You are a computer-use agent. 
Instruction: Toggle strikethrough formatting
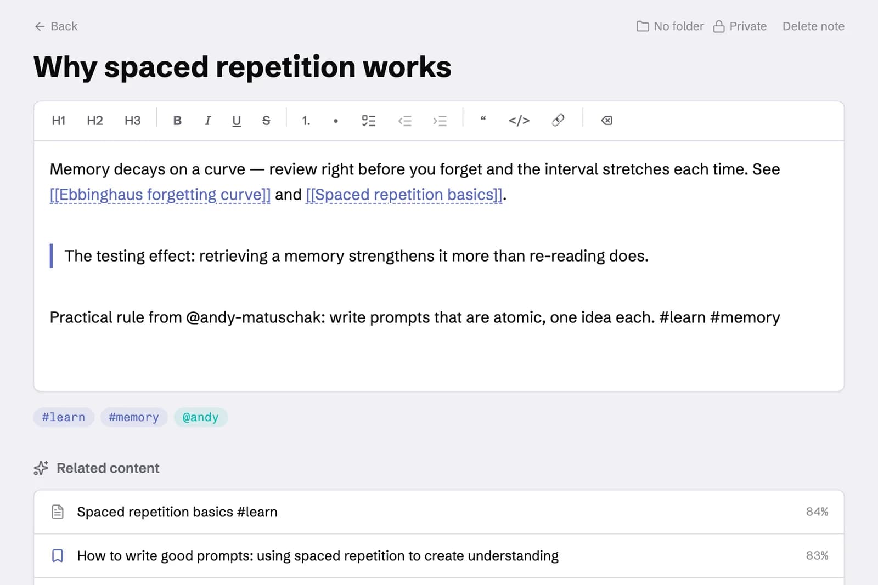coord(266,121)
